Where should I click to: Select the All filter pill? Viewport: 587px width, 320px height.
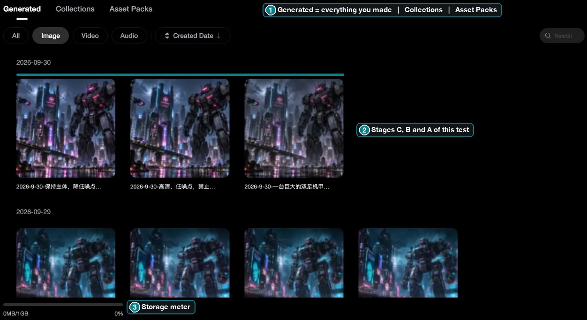[x=16, y=36]
